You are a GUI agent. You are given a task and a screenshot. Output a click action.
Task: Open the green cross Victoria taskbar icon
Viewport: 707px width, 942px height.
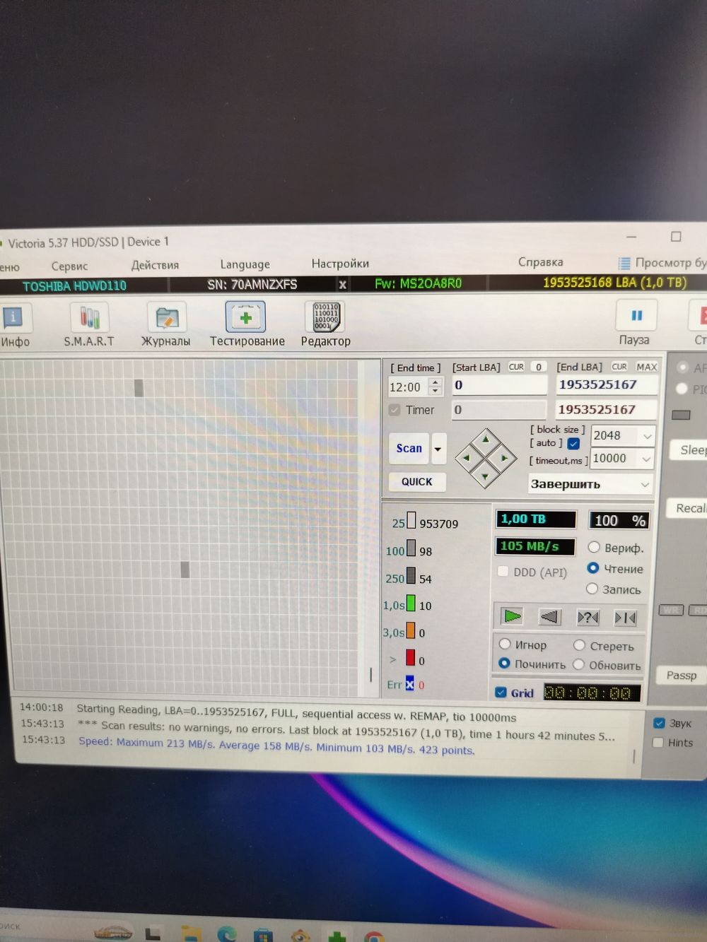(337, 936)
